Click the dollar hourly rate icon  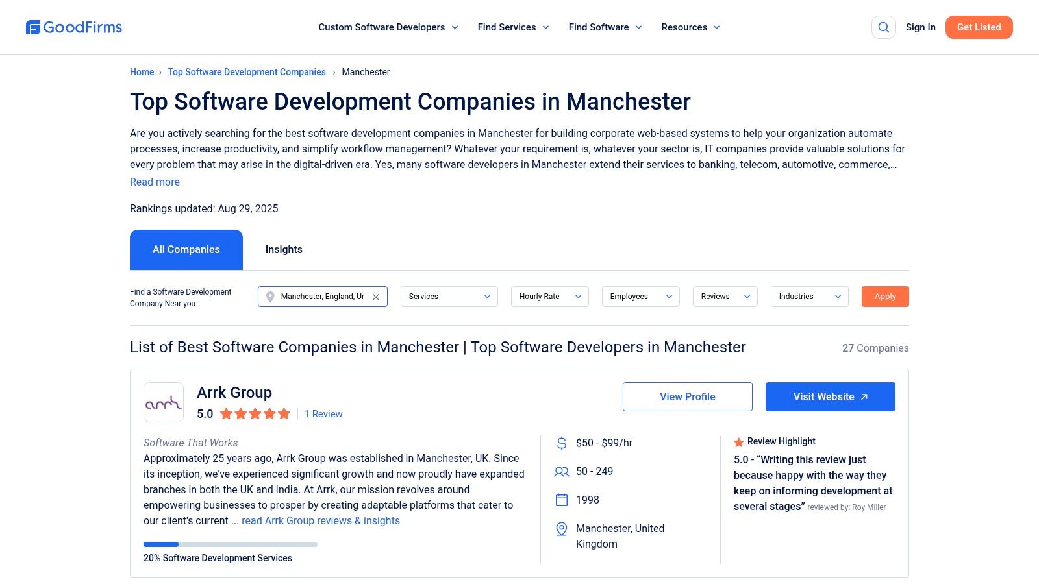(562, 443)
